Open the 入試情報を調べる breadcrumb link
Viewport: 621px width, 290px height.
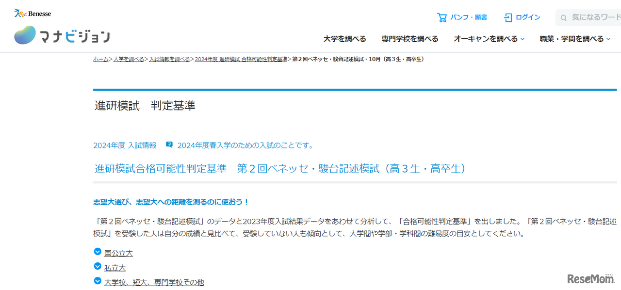tap(169, 59)
